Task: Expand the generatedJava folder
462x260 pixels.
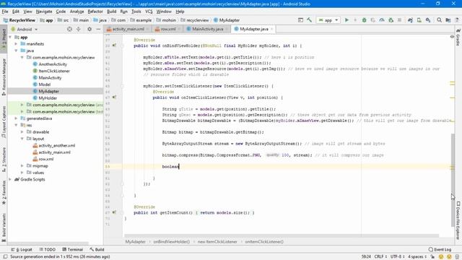Action: click(16, 118)
